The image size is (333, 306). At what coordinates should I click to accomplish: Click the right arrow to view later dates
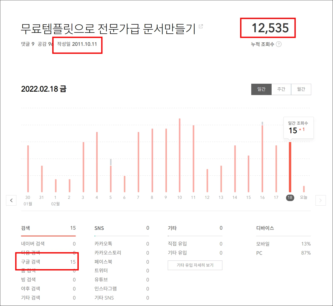click(x=321, y=200)
